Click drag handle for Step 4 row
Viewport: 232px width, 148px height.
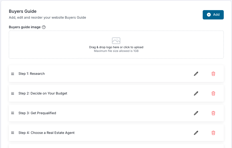pos(13,133)
